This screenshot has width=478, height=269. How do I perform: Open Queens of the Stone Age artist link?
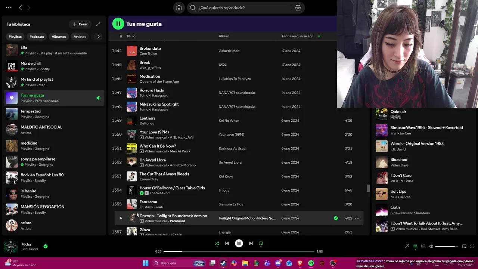click(159, 81)
